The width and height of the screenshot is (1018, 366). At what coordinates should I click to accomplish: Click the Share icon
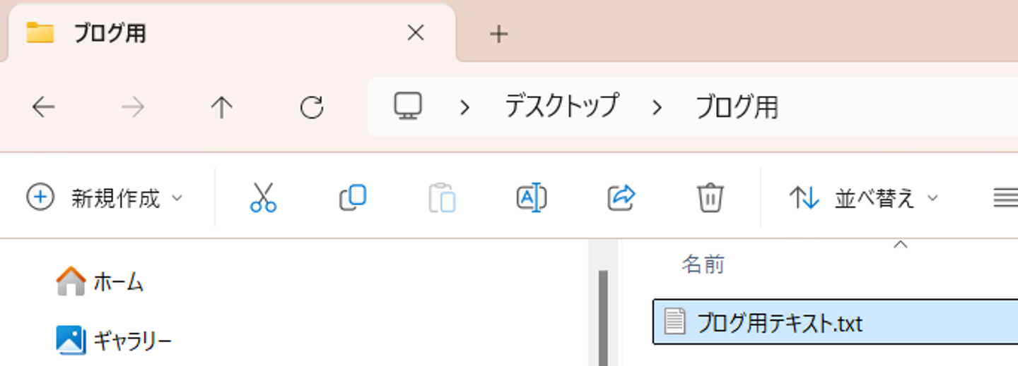pos(621,198)
